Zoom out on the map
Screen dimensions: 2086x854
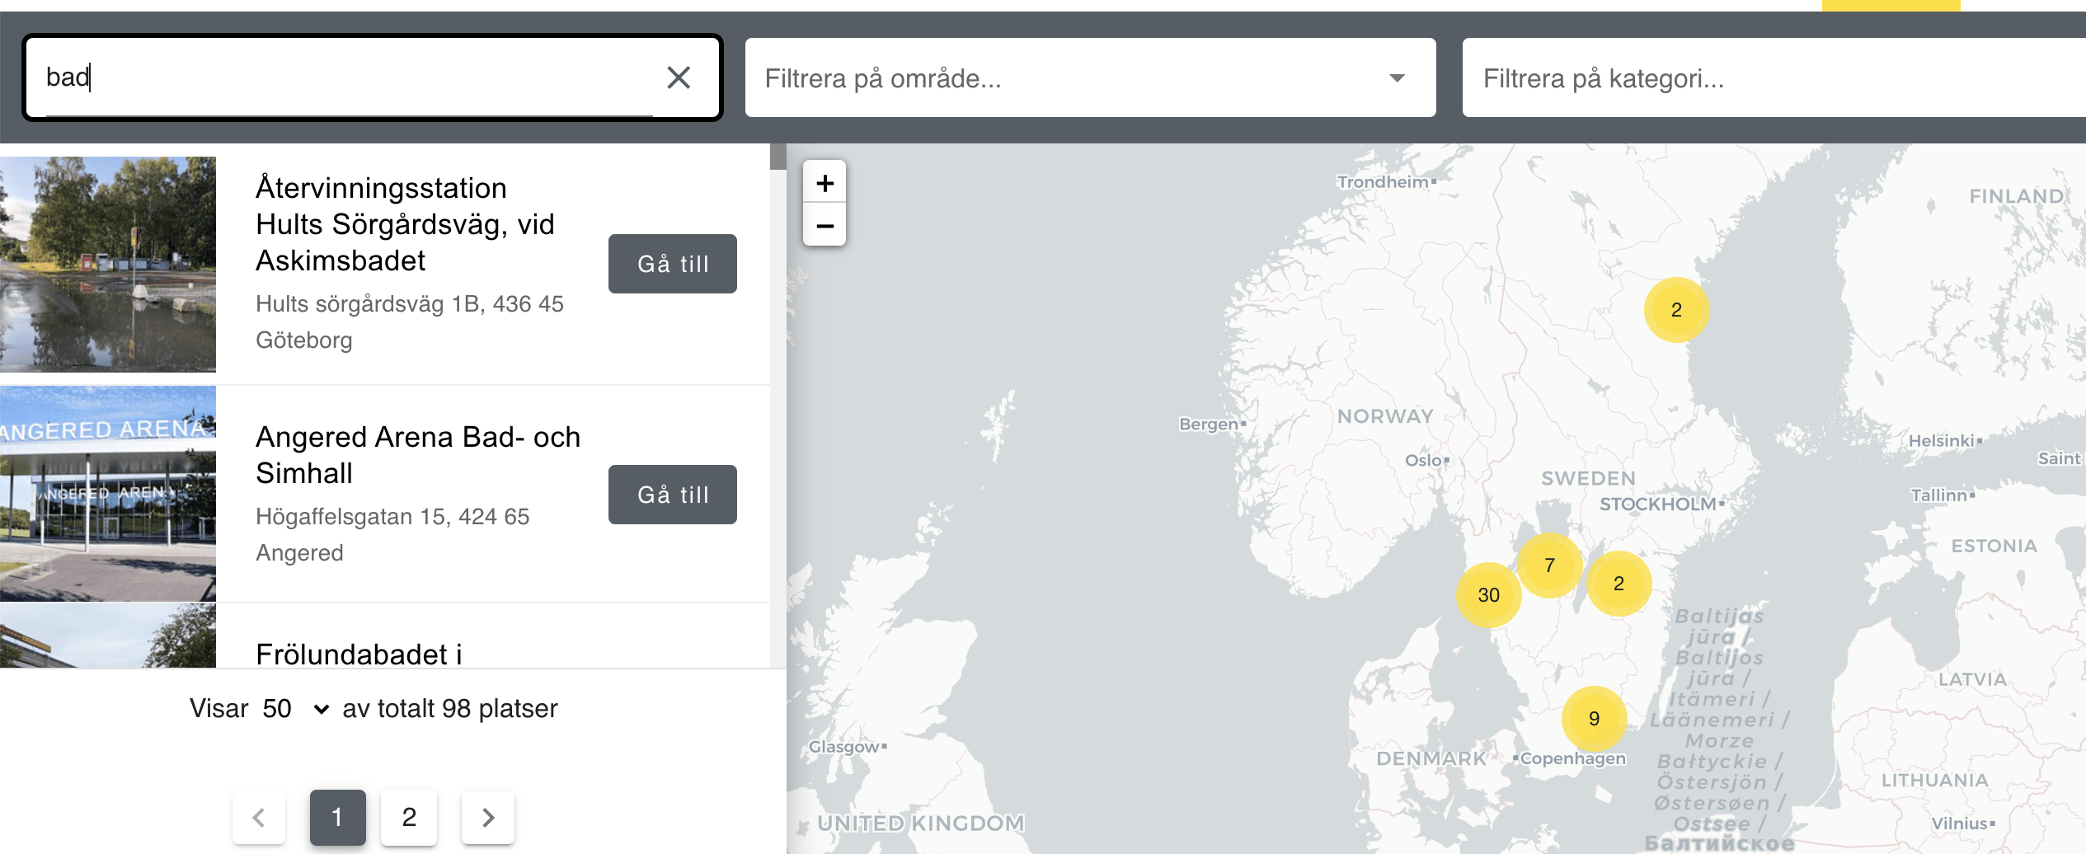point(825,226)
